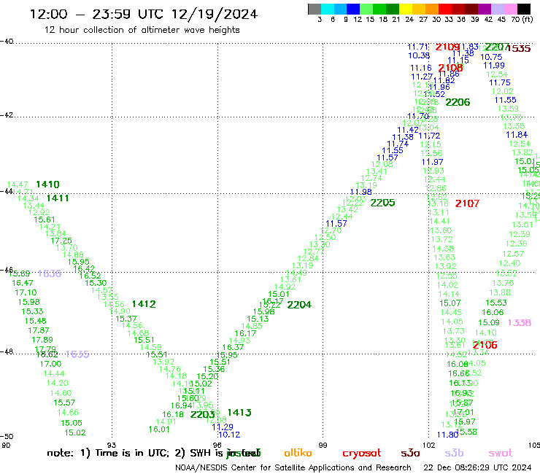
Task: Select the light green legend swatch
Action: pos(366,9)
